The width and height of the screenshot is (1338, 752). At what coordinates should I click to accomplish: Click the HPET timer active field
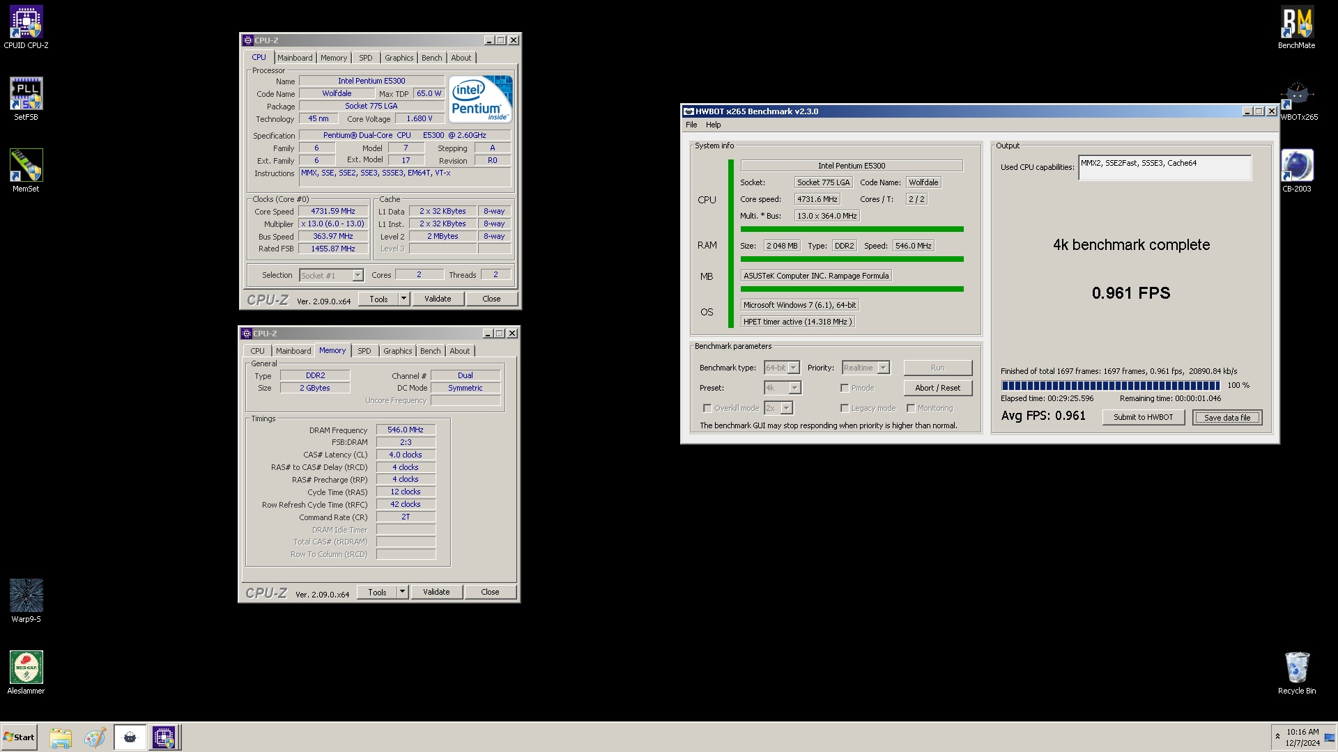[x=797, y=322]
